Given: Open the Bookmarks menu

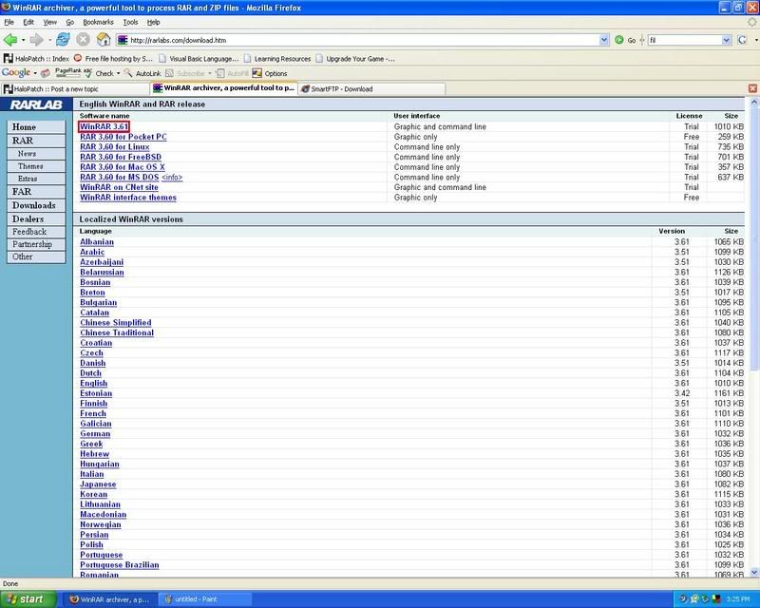Looking at the screenshot, I should (x=98, y=22).
